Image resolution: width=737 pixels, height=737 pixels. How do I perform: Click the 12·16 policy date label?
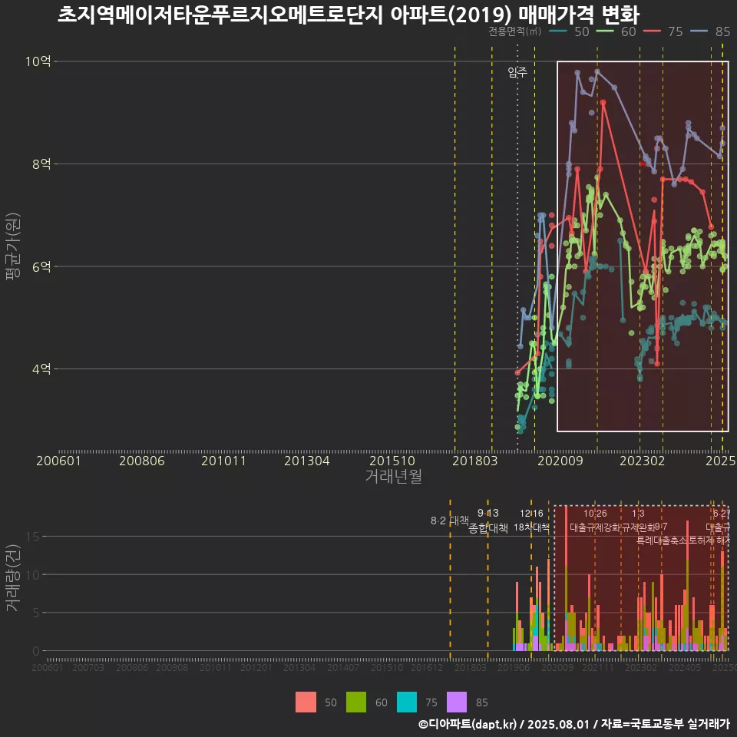tap(531, 514)
